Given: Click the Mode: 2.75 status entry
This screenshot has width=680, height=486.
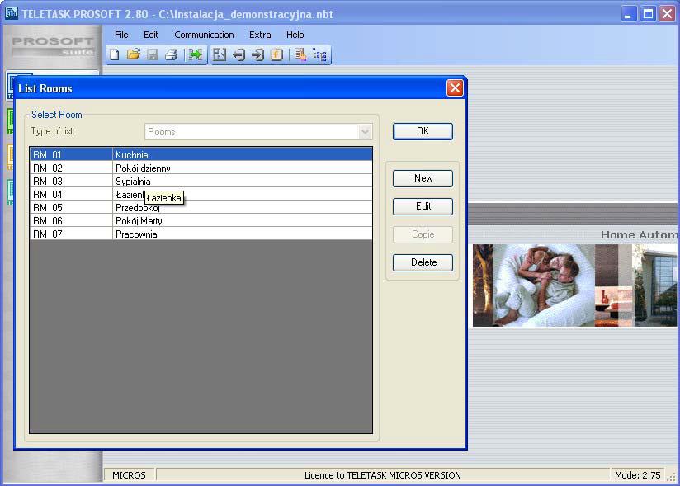Looking at the screenshot, I should (x=637, y=475).
